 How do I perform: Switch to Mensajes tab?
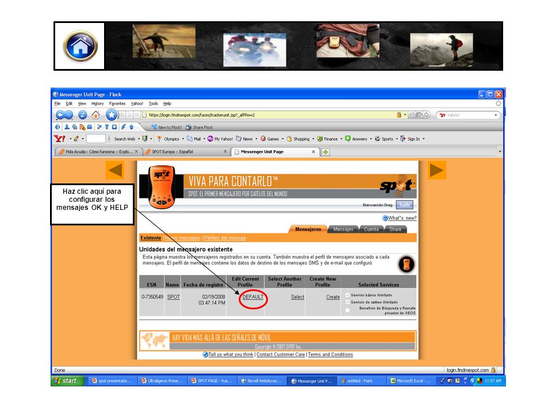(x=343, y=229)
